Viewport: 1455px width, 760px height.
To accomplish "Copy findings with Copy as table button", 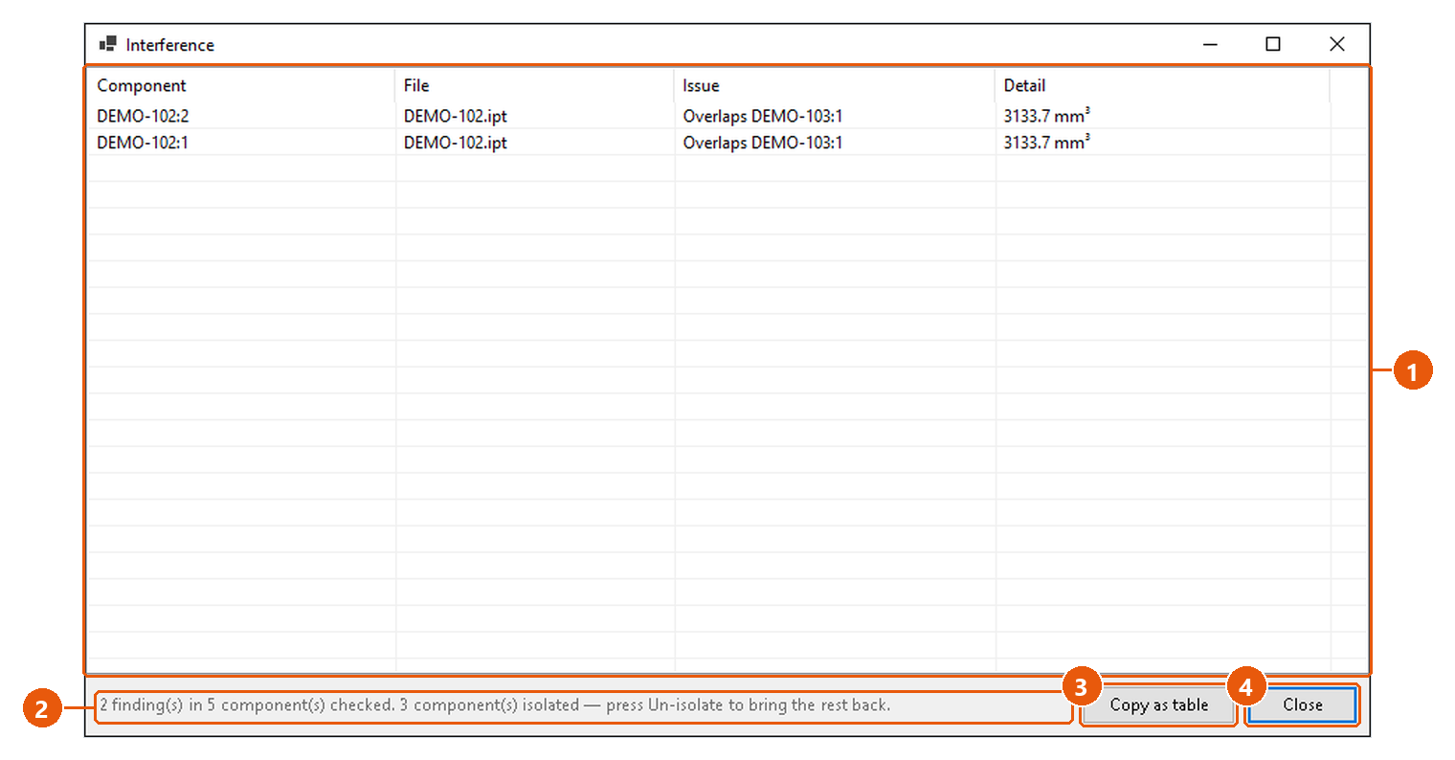I will (1158, 705).
